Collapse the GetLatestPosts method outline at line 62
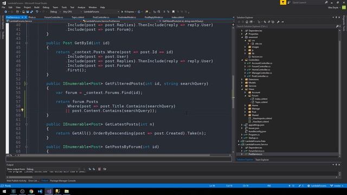This screenshot has height=195, width=347. pyautogui.click(x=27, y=124)
